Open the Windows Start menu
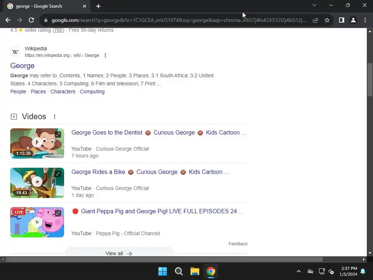 coord(163,271)
